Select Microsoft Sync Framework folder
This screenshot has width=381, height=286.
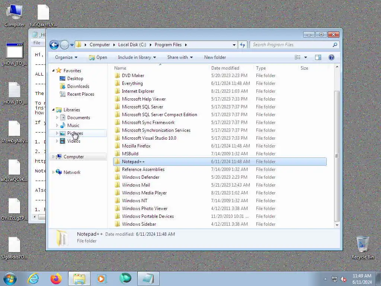pos(148,123)
